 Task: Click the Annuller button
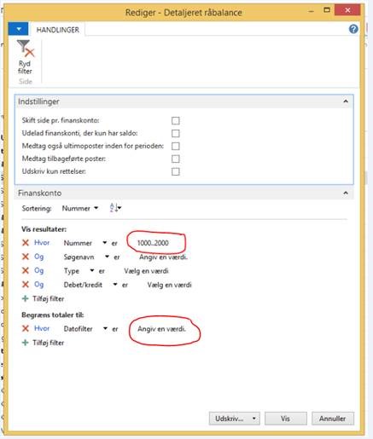(333, 419)
